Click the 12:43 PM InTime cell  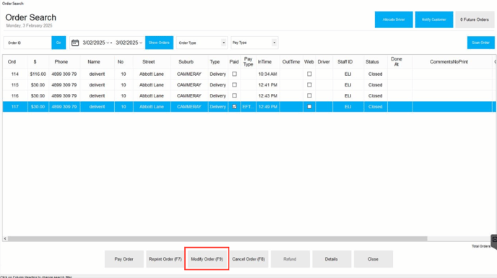click(x=267, y=96)
